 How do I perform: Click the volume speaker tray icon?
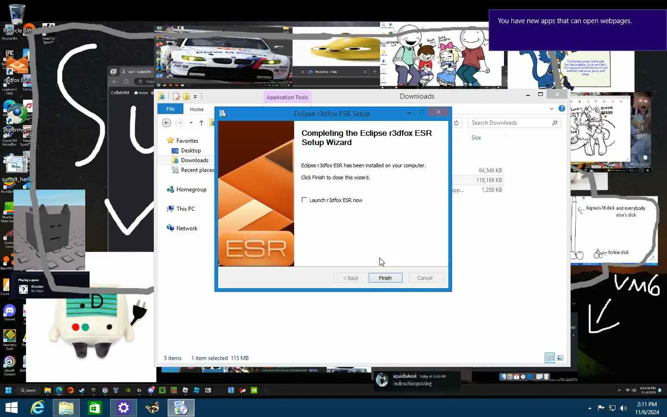pos(623,408)
